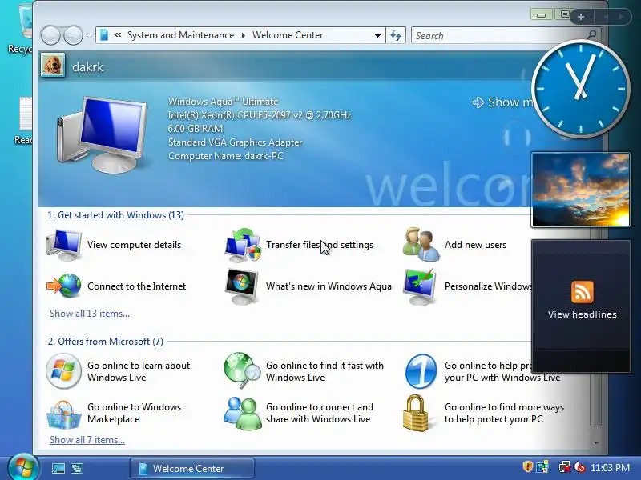Open View computer details monitor icon
Image resolution: width=641 pixels, height=480 pixels.
coord(64,245)
